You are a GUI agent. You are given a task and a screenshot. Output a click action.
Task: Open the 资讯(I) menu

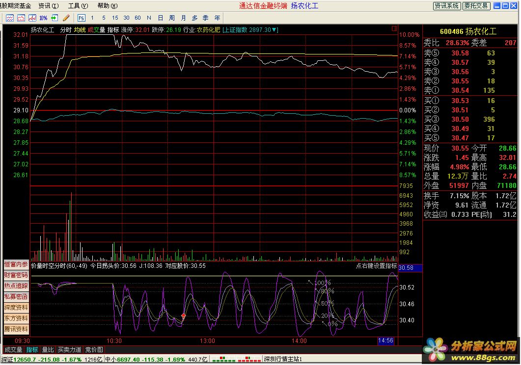49,5
